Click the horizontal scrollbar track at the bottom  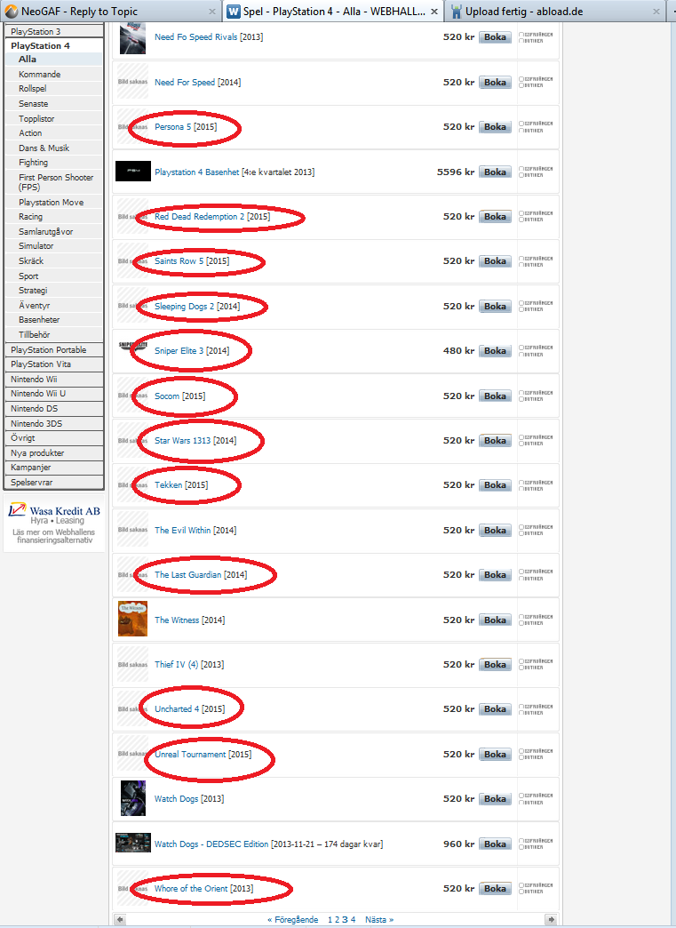336,919
